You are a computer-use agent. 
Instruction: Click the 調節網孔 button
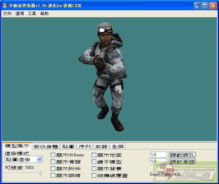tap(182, 155)
